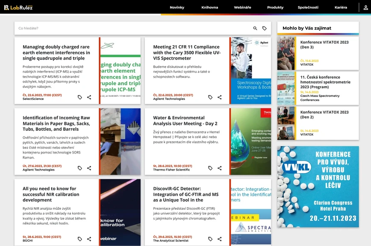
Task: Share the Meeting 21 CFR 11 Compliance card
Action: [220, 97]
